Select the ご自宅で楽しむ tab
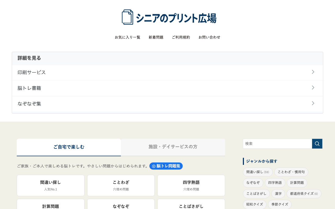 coord(69,147)
